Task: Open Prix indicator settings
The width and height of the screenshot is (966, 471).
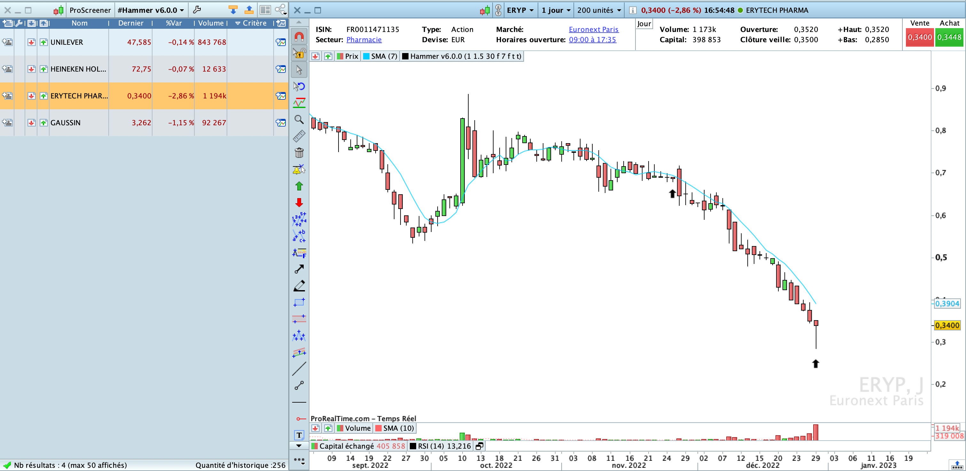Action: pyautogui.click(x=347, y=56)
